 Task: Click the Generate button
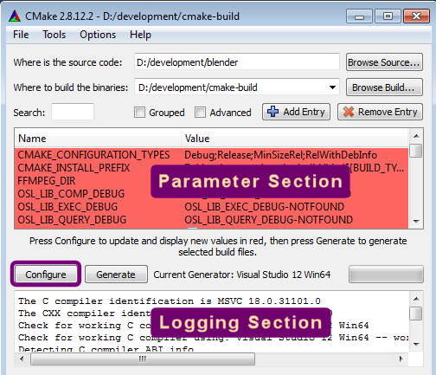[x=116, y=275]
